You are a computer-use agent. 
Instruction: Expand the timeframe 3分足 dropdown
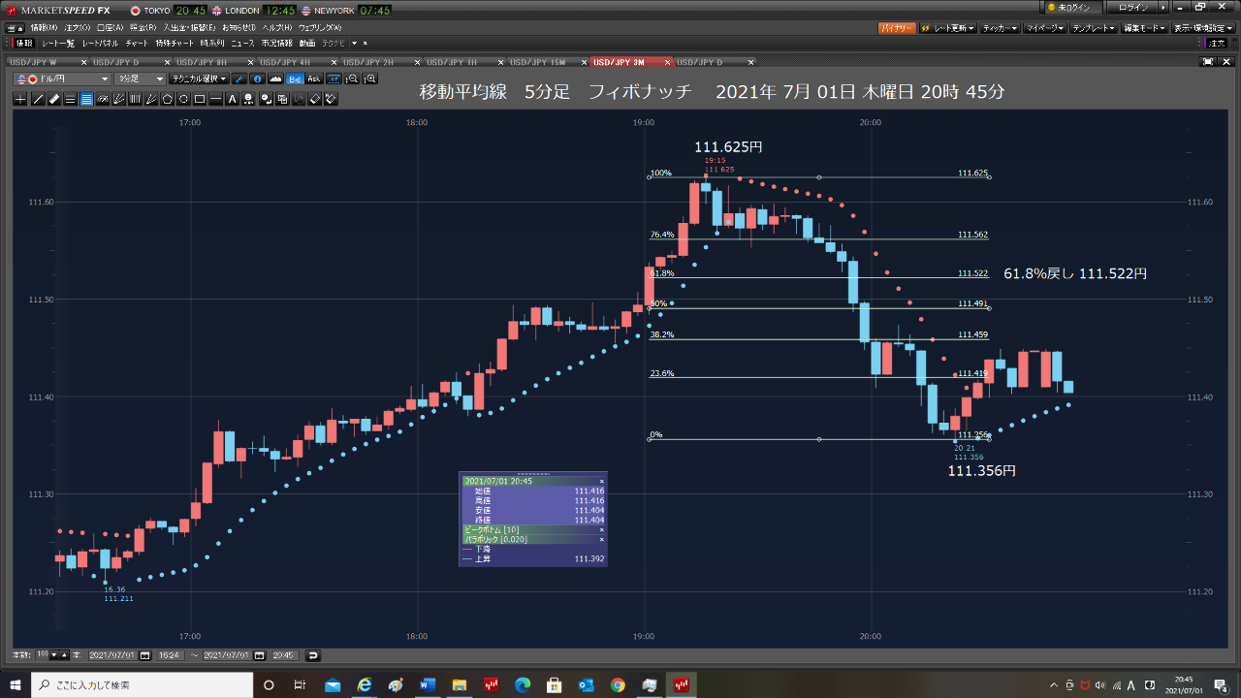140,79
